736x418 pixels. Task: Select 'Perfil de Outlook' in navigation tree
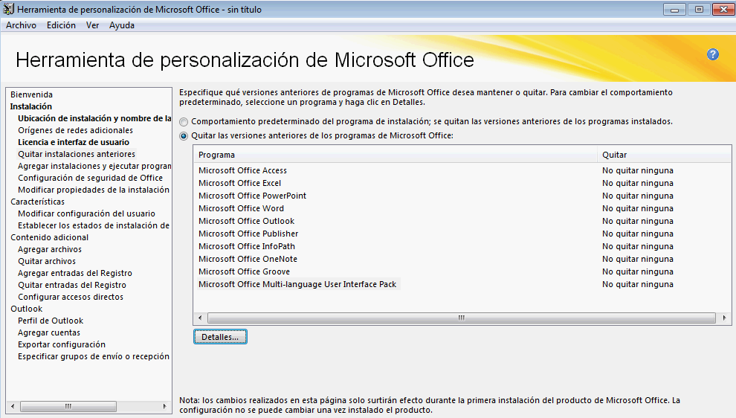point(51,321)
